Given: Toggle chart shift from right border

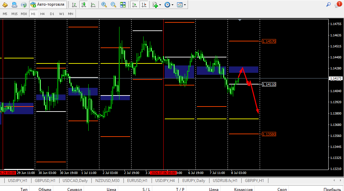Looking at the screenshot, I should click(x=144, y=5).
